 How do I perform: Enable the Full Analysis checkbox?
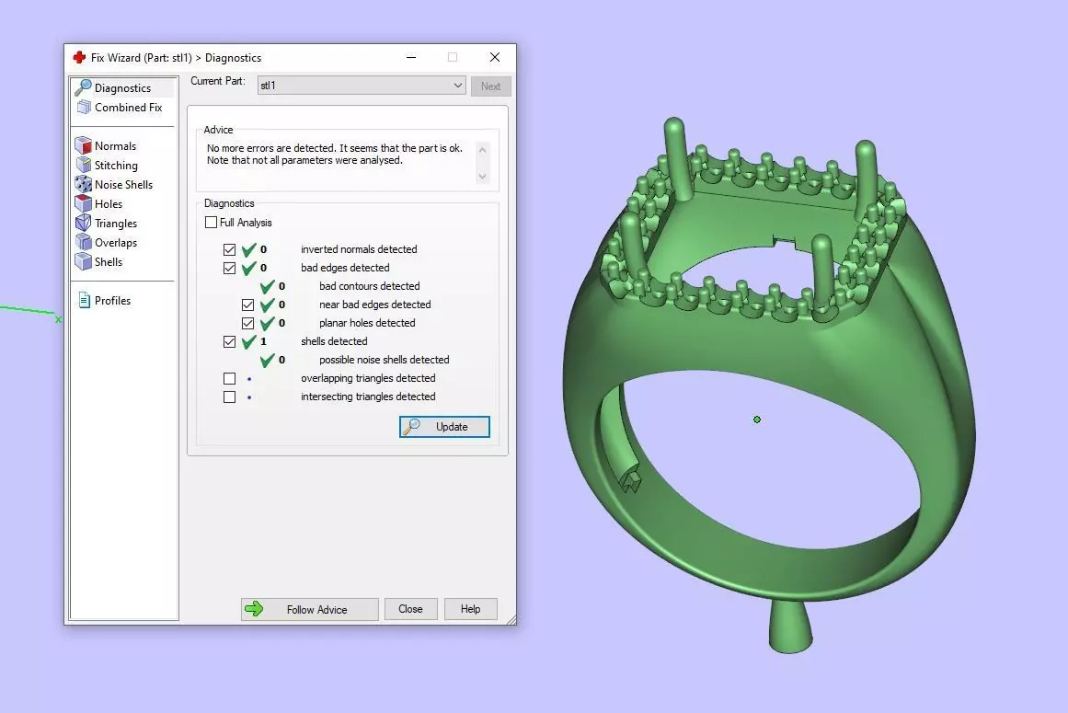(212, 222)
